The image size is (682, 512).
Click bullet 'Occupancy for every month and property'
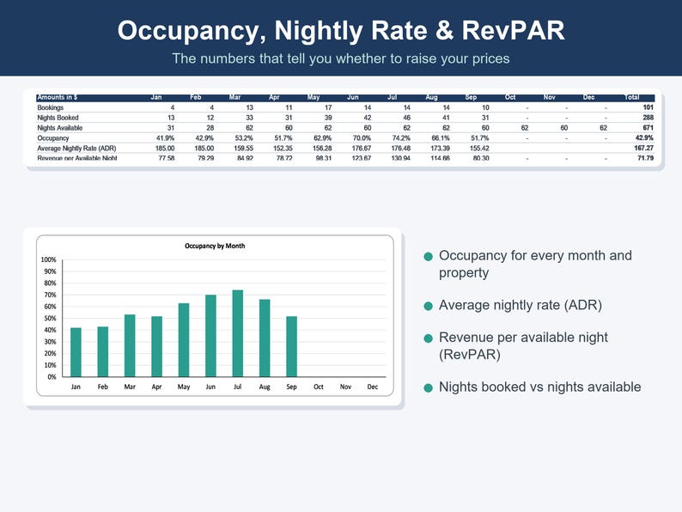[x=535, y=264]
